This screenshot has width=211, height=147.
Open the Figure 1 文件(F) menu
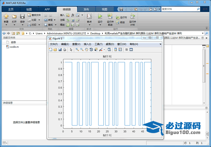click(54, 44)
